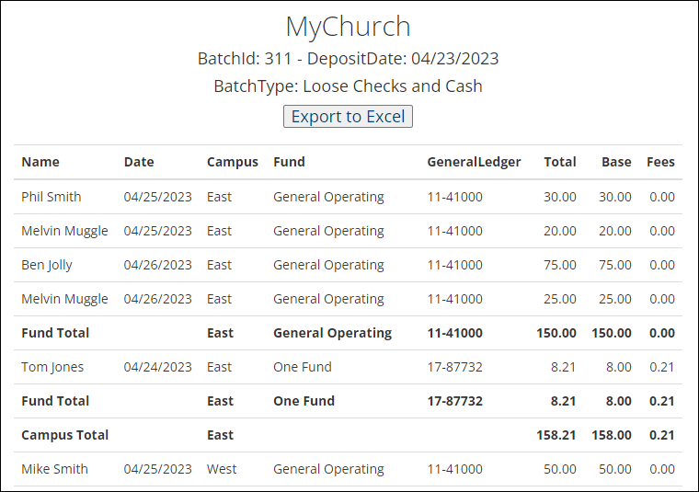
Task: Click 17-87732 ledger in Tom Jones's row
Action: pos(454,367)
